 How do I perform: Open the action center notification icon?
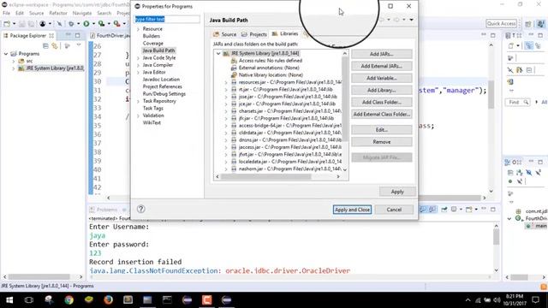[x=535, y=299]
